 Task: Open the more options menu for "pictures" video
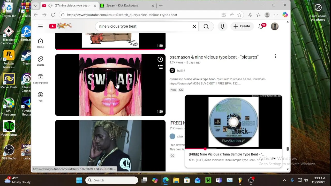point(275,56)
